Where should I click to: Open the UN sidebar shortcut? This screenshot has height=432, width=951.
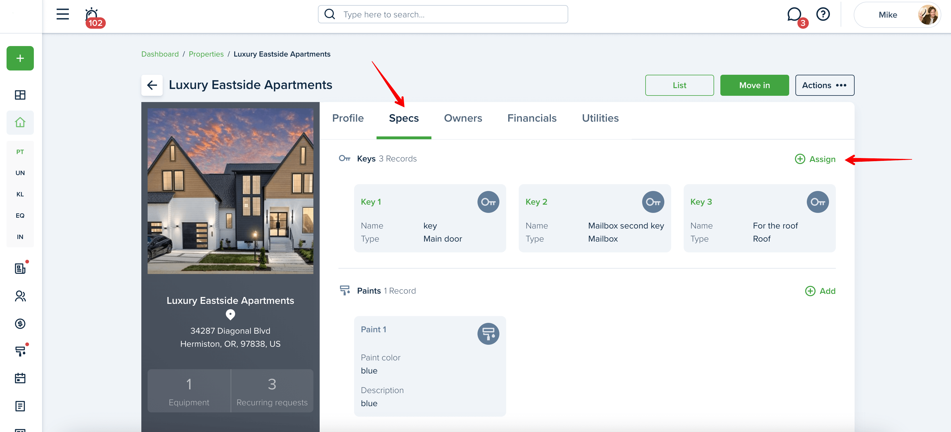(20, 173)
